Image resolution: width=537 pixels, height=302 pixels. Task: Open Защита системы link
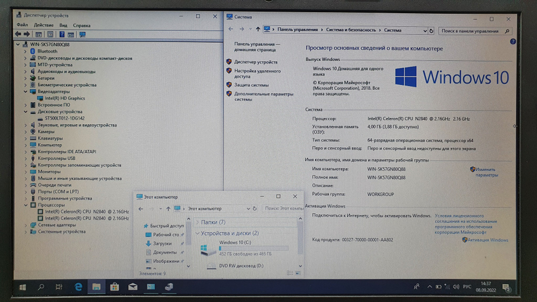click(251, 85)
